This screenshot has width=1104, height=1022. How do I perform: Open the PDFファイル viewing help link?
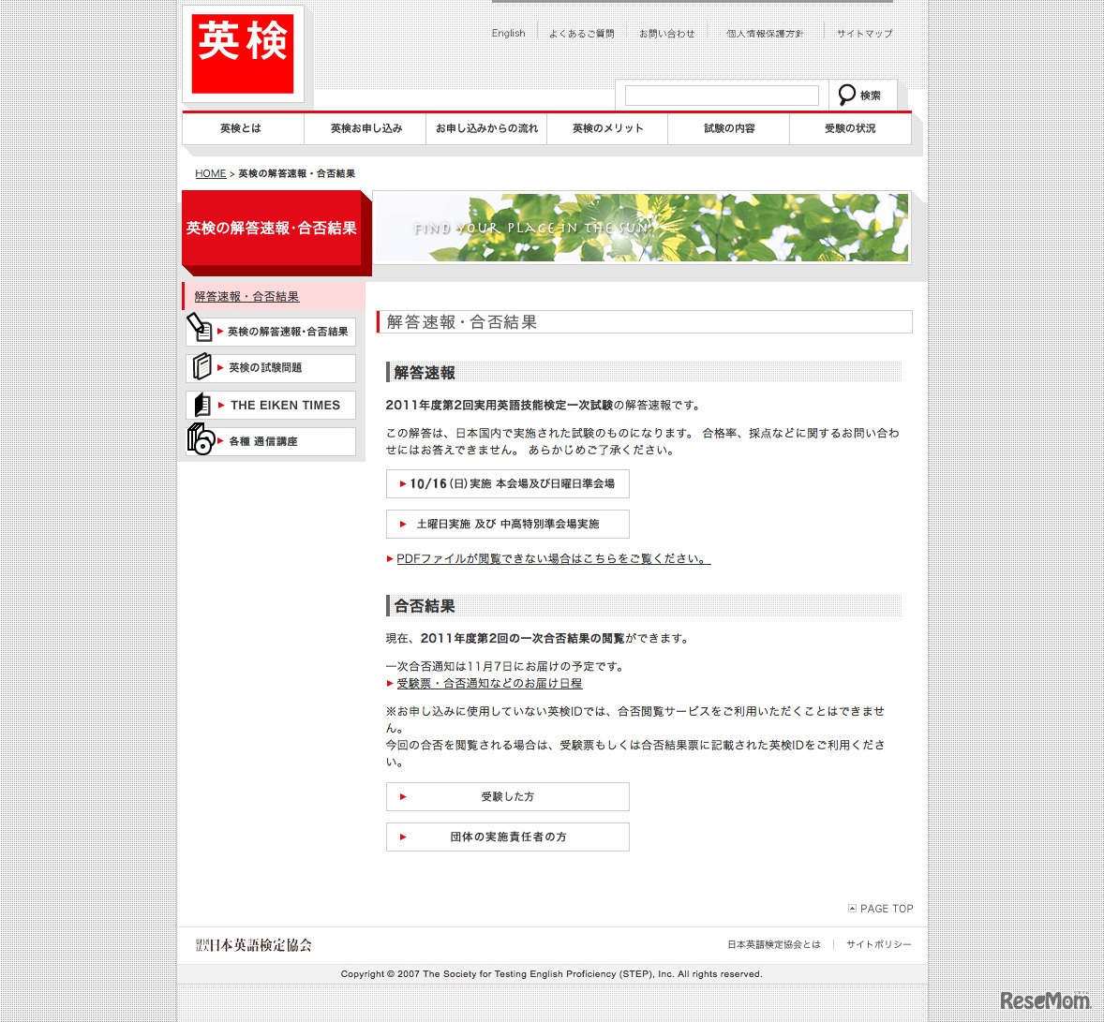pyautogui.click(x=551, y=557)
